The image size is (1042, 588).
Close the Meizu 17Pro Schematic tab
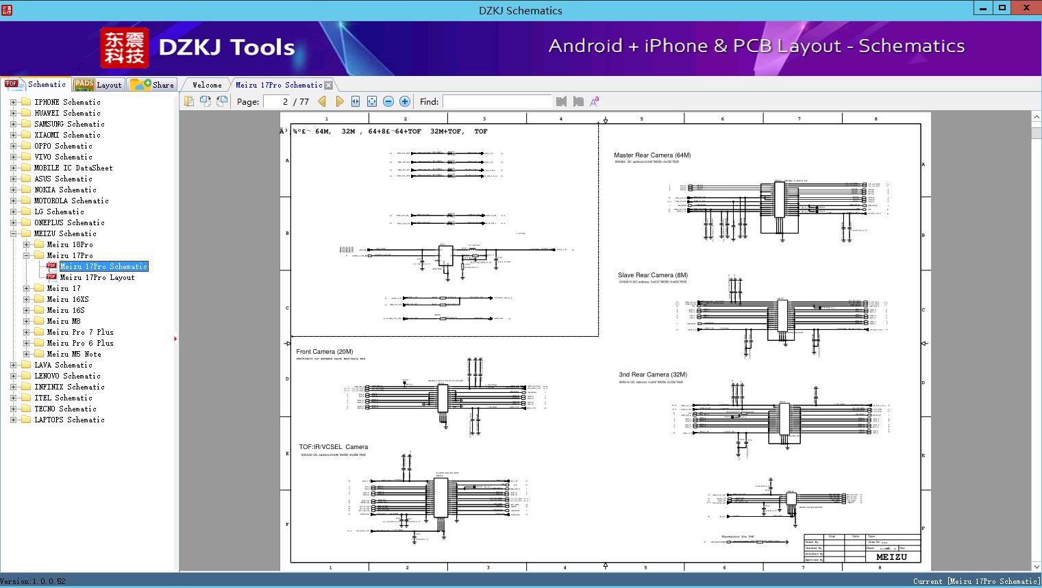tap(329, 85)
